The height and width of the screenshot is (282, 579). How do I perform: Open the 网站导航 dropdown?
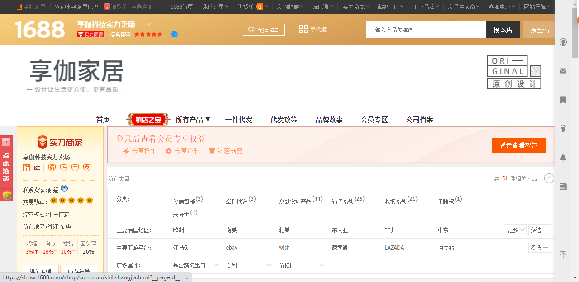[x=537, y=7]
